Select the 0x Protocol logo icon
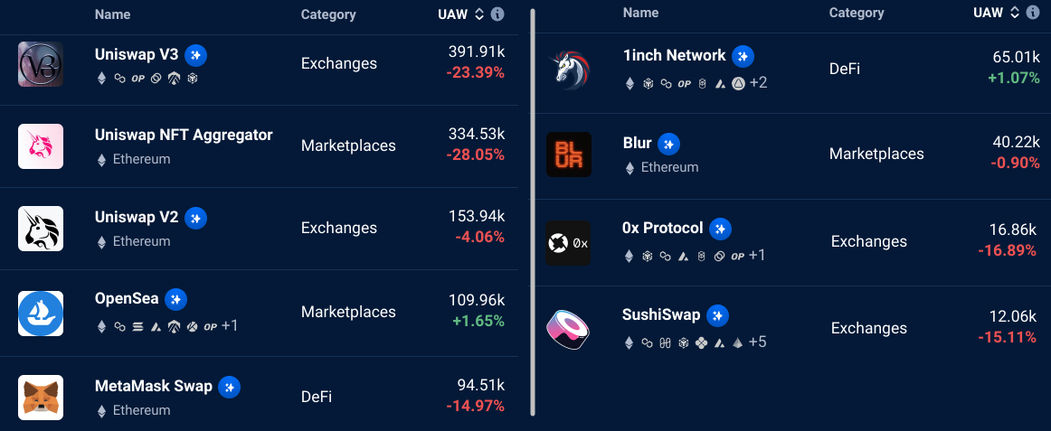 (x=568, y=243)
